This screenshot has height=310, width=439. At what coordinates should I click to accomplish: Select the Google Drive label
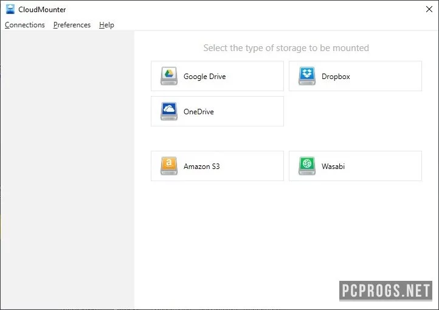(205, 77)
